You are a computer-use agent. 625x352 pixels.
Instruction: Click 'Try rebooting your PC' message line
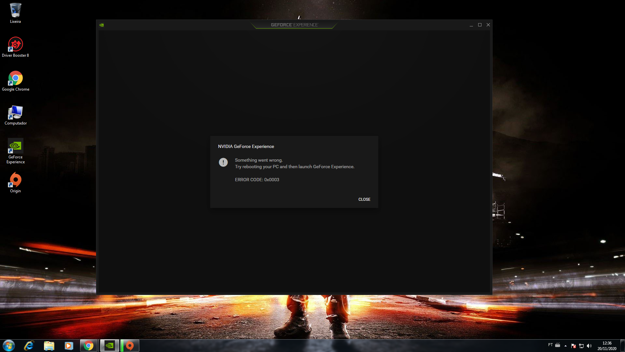pyautogui.click(x=295, y=167)
